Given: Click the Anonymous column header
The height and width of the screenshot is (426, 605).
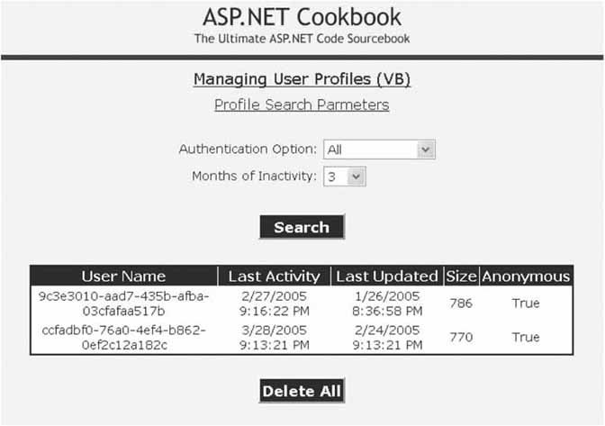Looking at the screenshot, I should point(526,276).
